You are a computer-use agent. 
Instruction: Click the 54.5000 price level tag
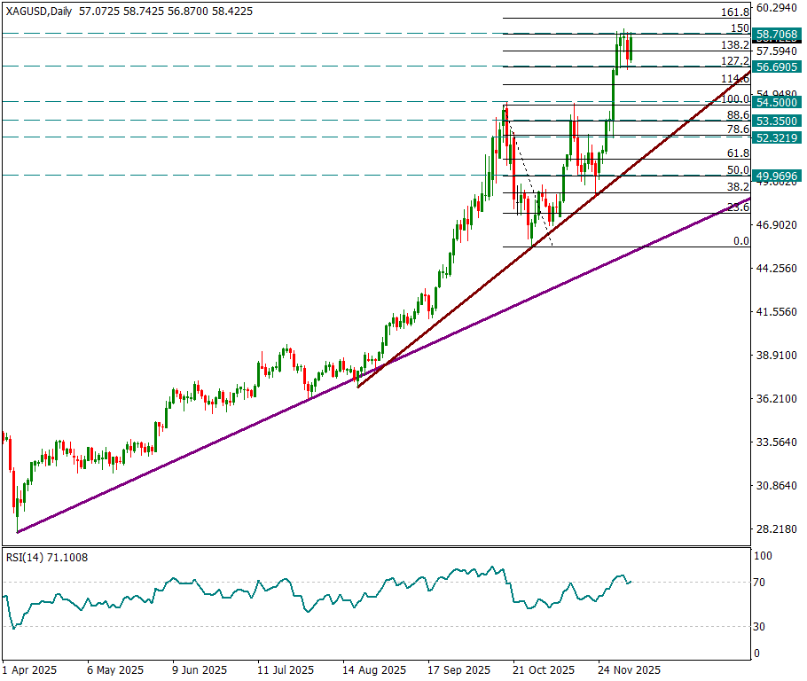tap(778, 102)
